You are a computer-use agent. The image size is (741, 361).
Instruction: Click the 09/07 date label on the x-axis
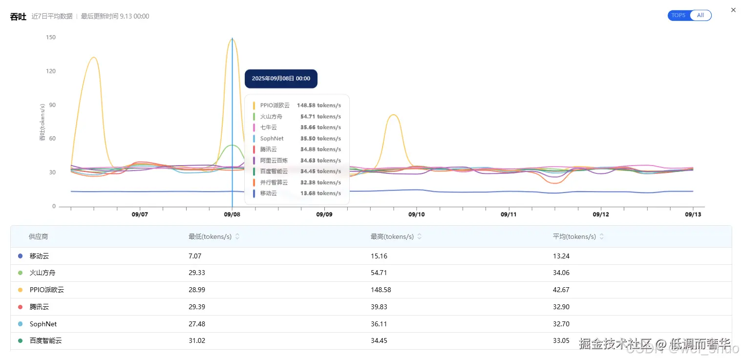coord(140,214)
